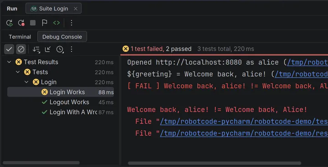Click the '1 test failed' summary text

pyautogui.click(x=148, y=49)
